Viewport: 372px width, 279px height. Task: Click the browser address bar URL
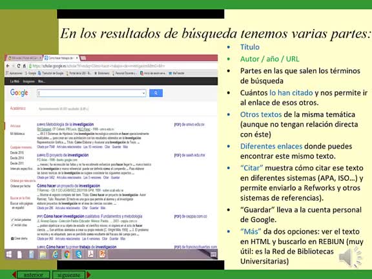pyautogui.click(x=98, y=66)
